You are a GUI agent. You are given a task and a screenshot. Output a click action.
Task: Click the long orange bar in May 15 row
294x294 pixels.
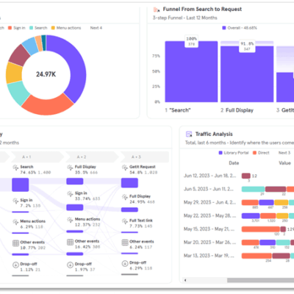click(261, 229)
